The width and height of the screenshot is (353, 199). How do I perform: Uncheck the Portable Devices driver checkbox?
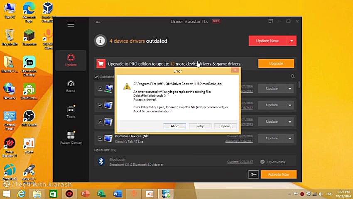point(100,138)
